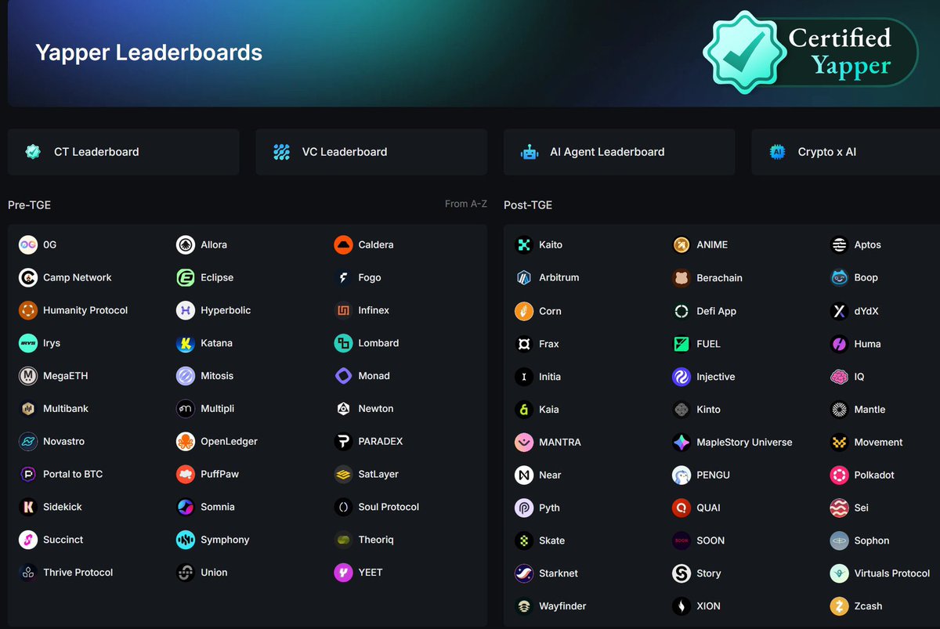Click the Eclipse logo icon
The image size is (940, 629).
[x=186, y=278]
